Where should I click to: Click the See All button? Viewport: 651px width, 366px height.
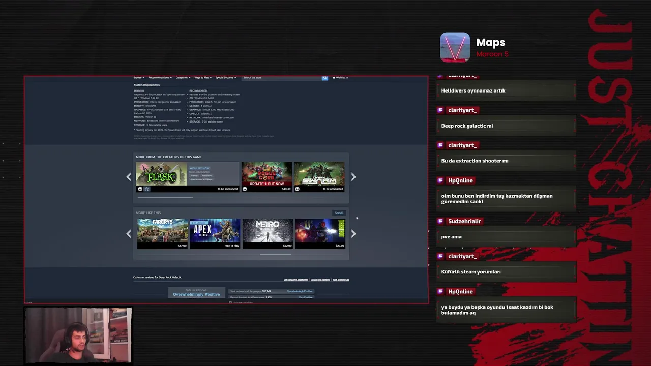pos(339,213)
